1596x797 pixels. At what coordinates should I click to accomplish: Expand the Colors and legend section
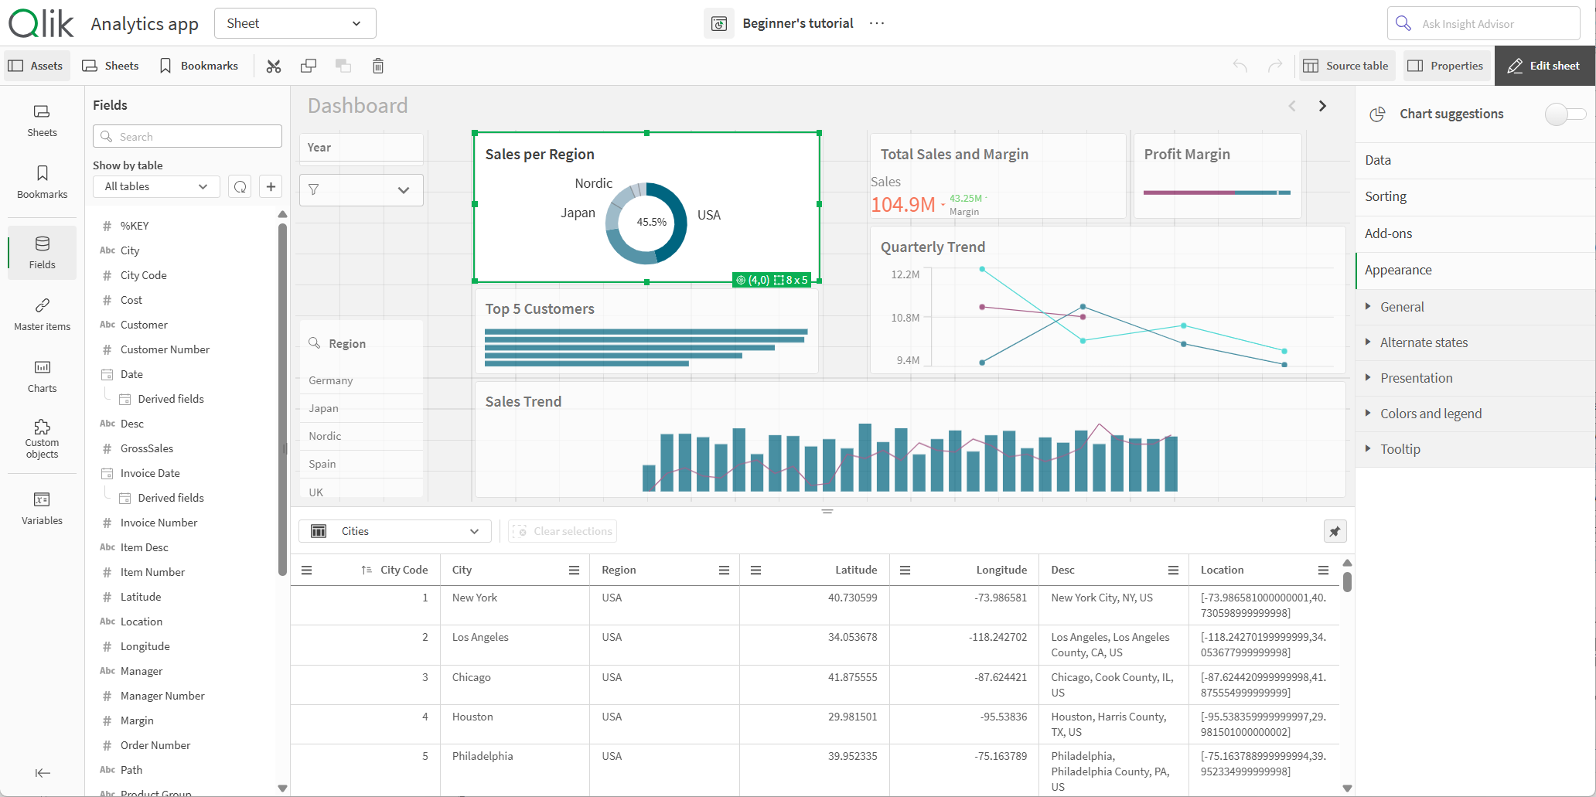click(x=1431, y=414)
